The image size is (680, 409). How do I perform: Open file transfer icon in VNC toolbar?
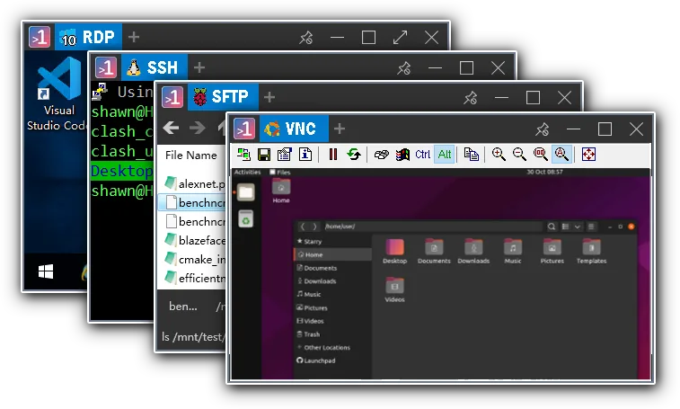[x=472, y=154]
